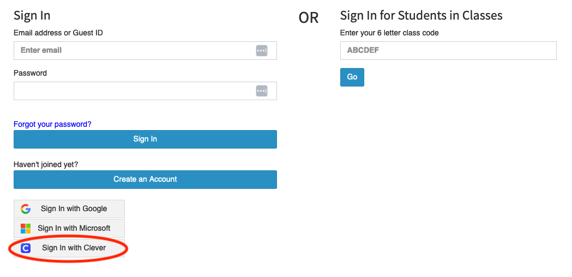572x277 pixels.
Task: Click the Microsoft logo icon
Action: (x=26, y=229)
